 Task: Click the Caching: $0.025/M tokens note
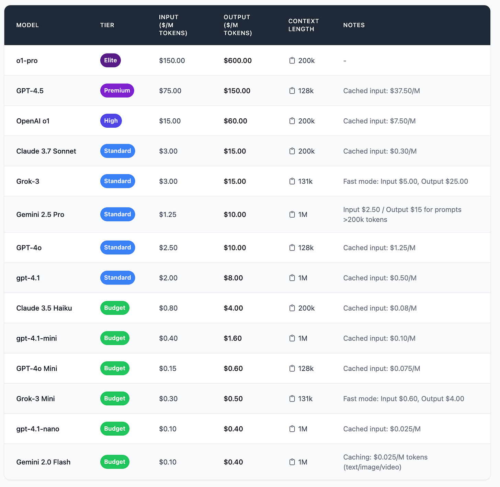[385, 462]
